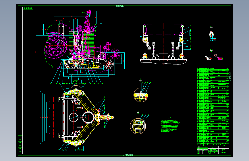Select the small fitting detail at top-right

(211, 36)
